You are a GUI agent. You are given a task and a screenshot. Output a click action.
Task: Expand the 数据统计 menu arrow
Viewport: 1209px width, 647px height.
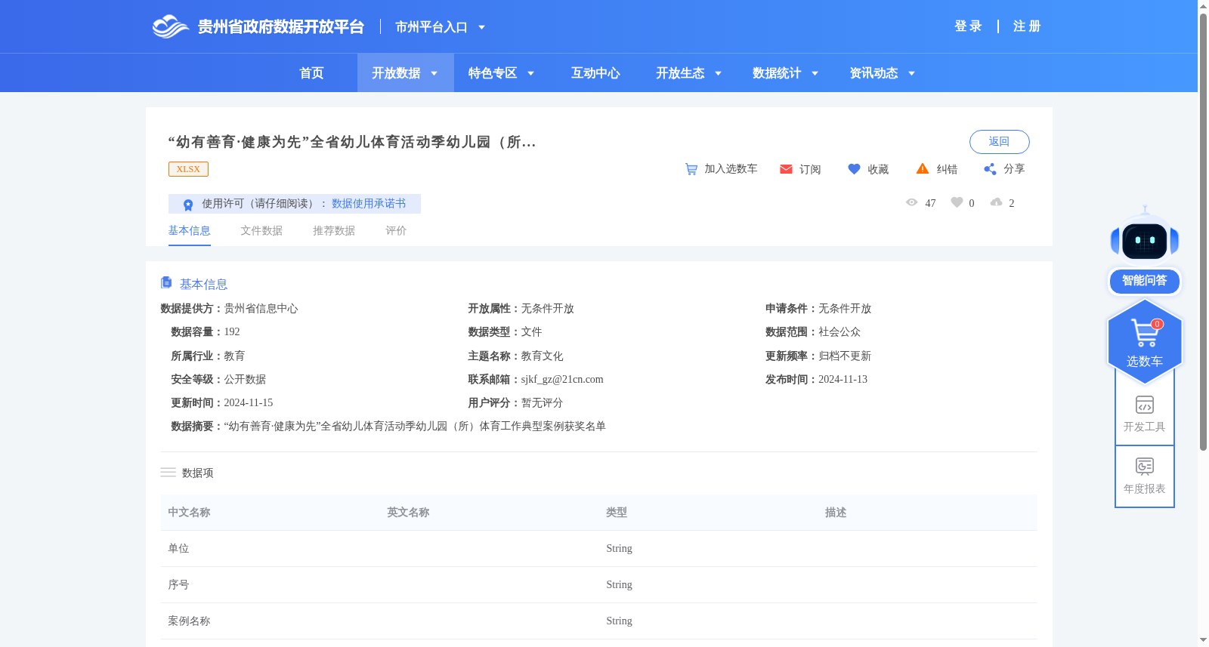(x=815, y=73)
